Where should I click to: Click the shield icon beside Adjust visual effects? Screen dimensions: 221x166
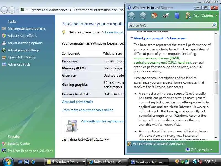tap(4, 36)
